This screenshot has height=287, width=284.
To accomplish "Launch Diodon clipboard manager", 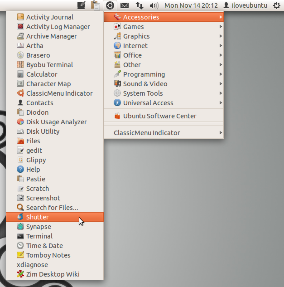I will tap(55, 112).
